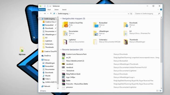Viewport: 170px width, 95px height.
Task: Click the file list scroll down arrow
Action: point(161,88)
